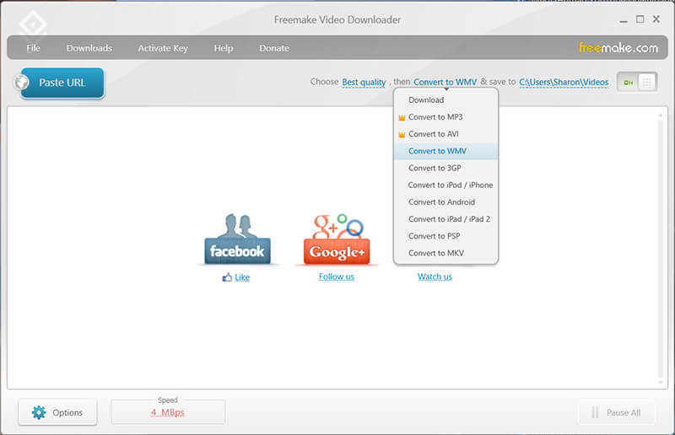This screenshot has height=435, width=675.
Task: Click the scrollbar down arrow in download list
Action: coord(660,382)
